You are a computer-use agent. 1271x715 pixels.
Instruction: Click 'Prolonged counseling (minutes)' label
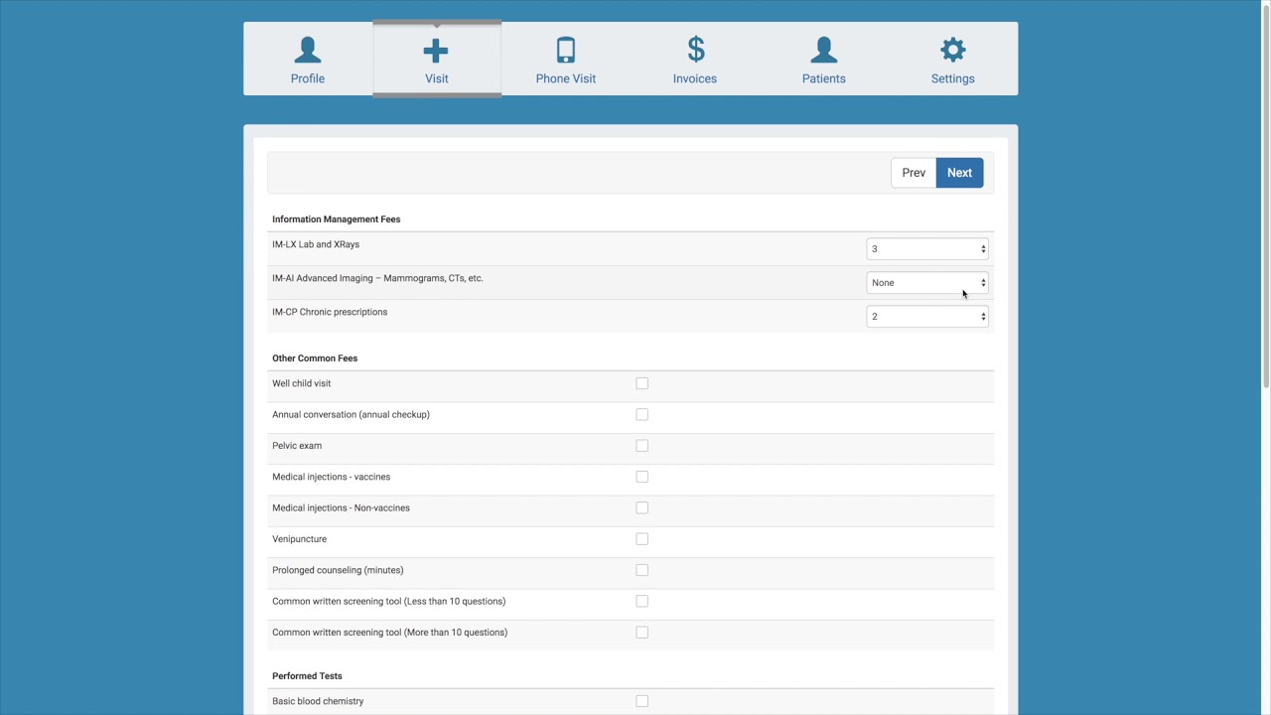(x=338, y=570)
